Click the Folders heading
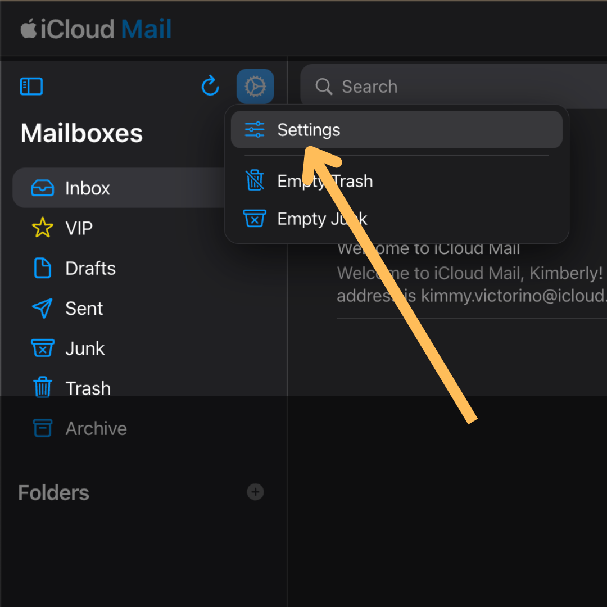This screenshot has width=607, height=607. tap(54, 493)
